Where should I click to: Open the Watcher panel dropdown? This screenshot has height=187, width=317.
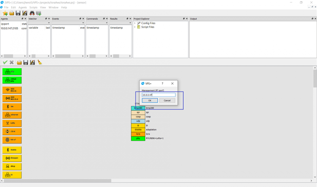[49, 23]
